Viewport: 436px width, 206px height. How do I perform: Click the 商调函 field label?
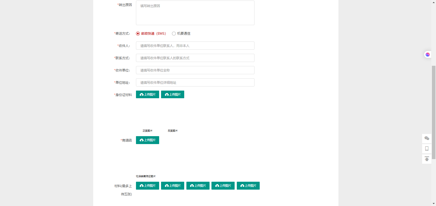click(x=126, y=141)
